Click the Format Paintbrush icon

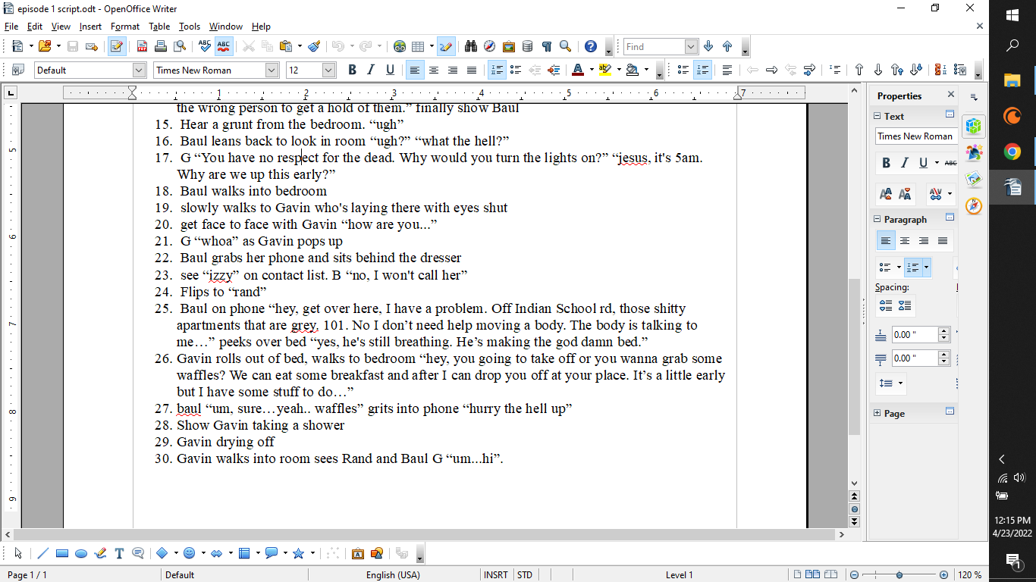[x=314, y=46]
